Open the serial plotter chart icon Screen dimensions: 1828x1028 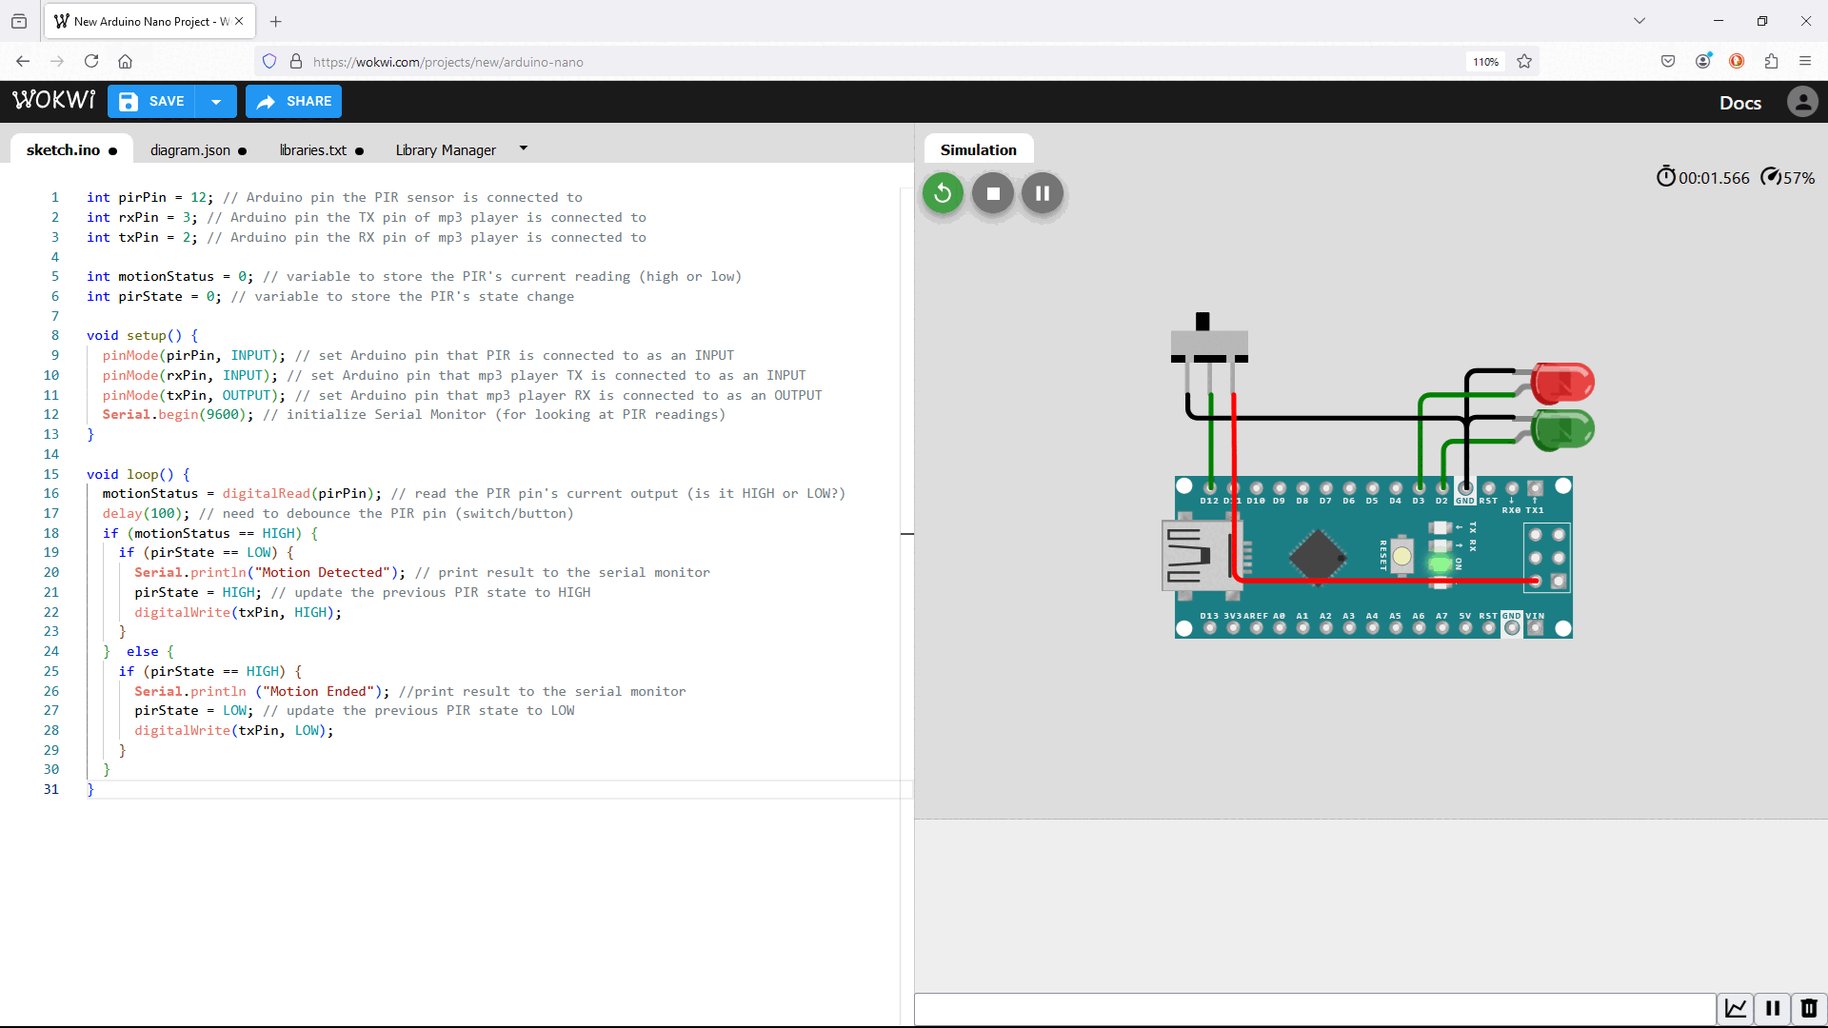tap(1736, 1009)
